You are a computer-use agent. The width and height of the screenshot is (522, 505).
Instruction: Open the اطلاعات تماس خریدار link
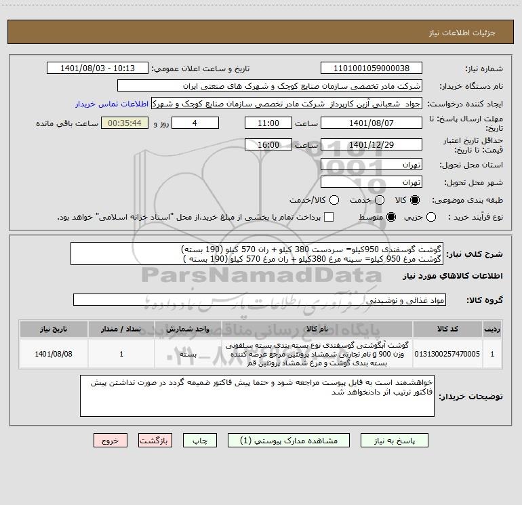click(x=112, y=104)
